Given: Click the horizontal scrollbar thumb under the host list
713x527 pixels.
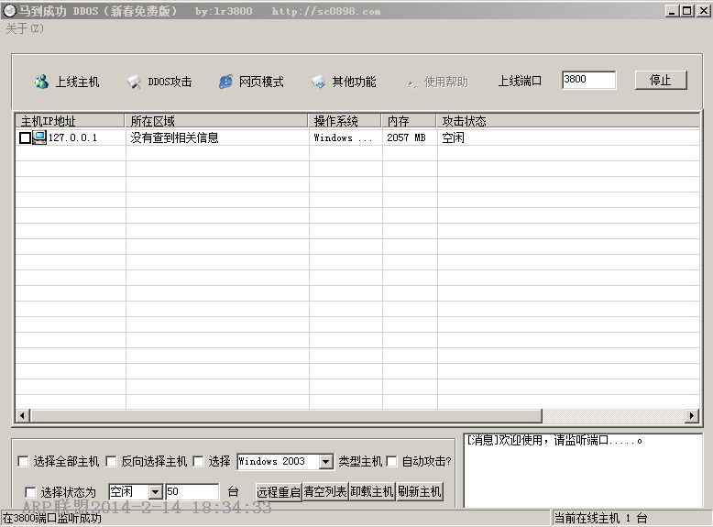Looking at the screenshot, I should (x=284, y=416).
